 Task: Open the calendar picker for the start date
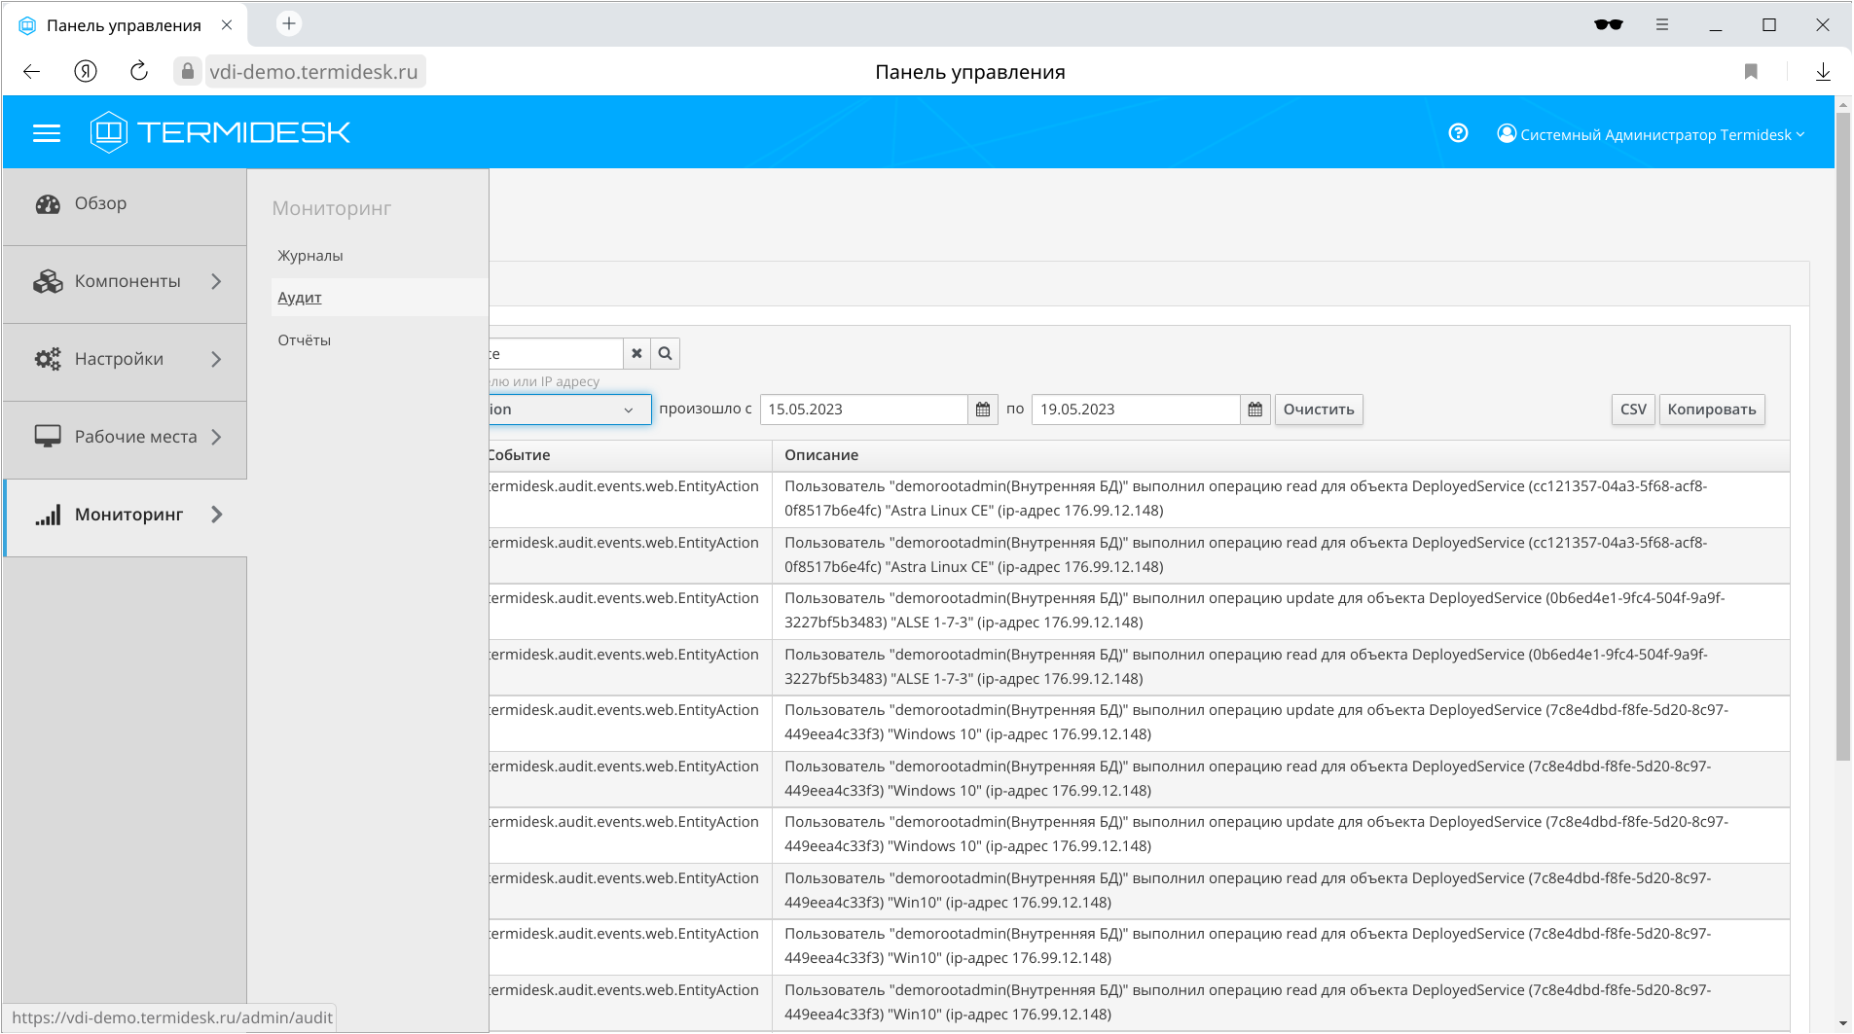click(982, 410)
